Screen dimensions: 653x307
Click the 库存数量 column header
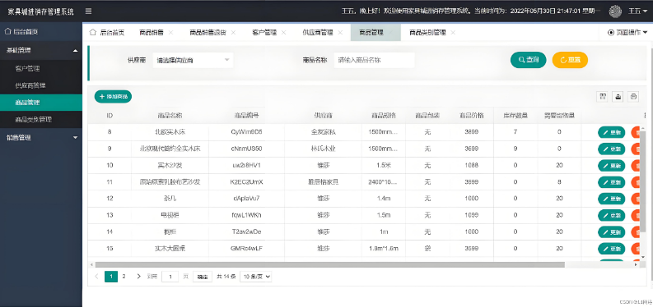(515, 116)
